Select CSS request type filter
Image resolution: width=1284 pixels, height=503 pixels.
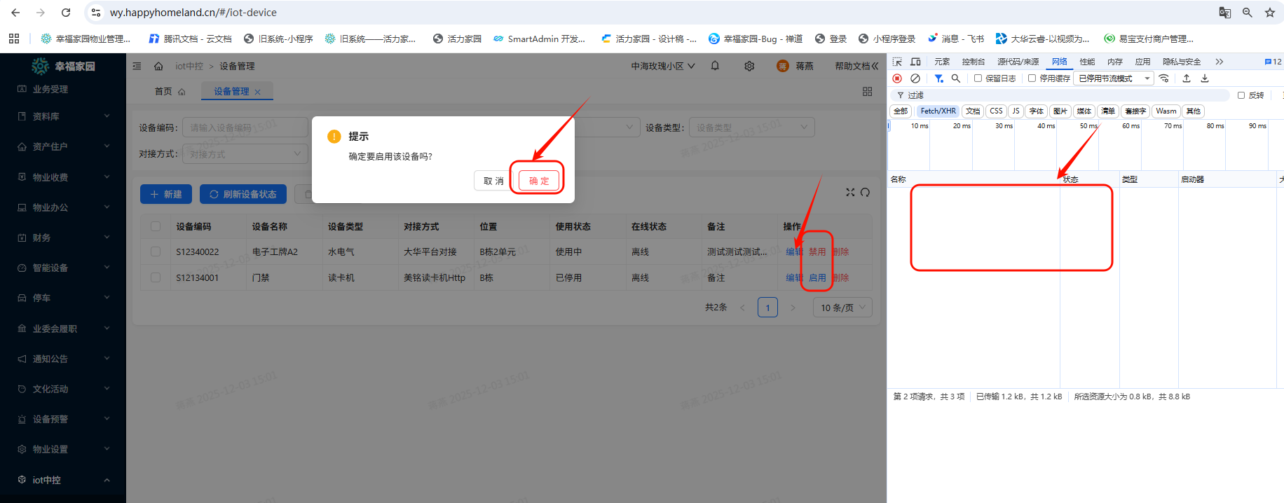[996, 111]
